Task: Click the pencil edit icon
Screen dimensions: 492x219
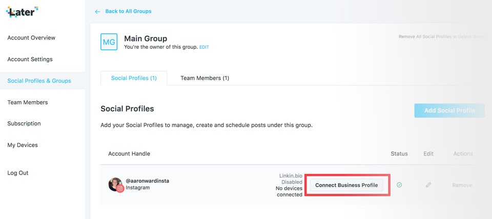Action: click(428, 185)
